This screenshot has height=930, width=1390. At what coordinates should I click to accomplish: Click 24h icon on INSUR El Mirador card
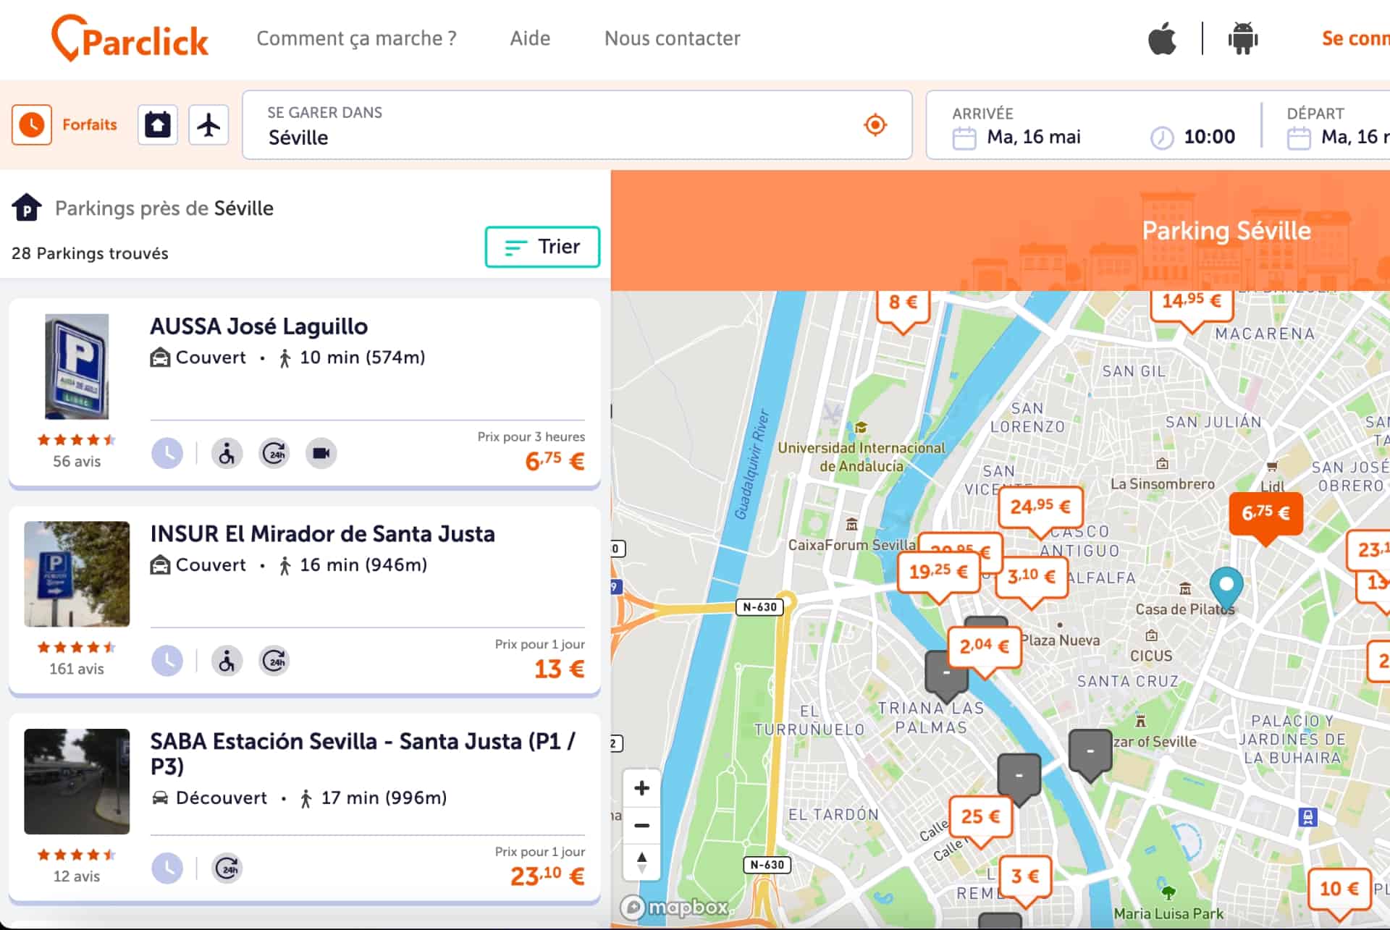point(274,661)
